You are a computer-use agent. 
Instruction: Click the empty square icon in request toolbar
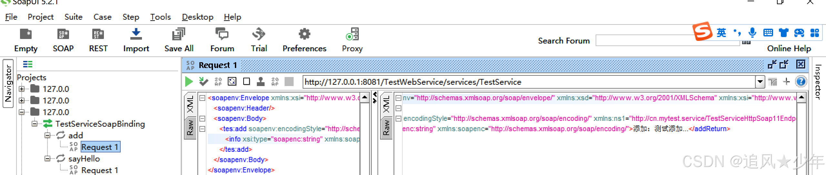click(x=247, y=82)
